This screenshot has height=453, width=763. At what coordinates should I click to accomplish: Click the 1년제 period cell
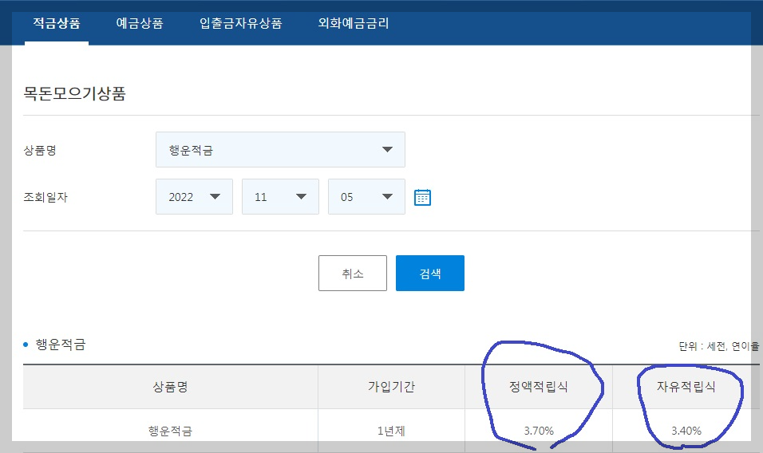click(391, 431)
